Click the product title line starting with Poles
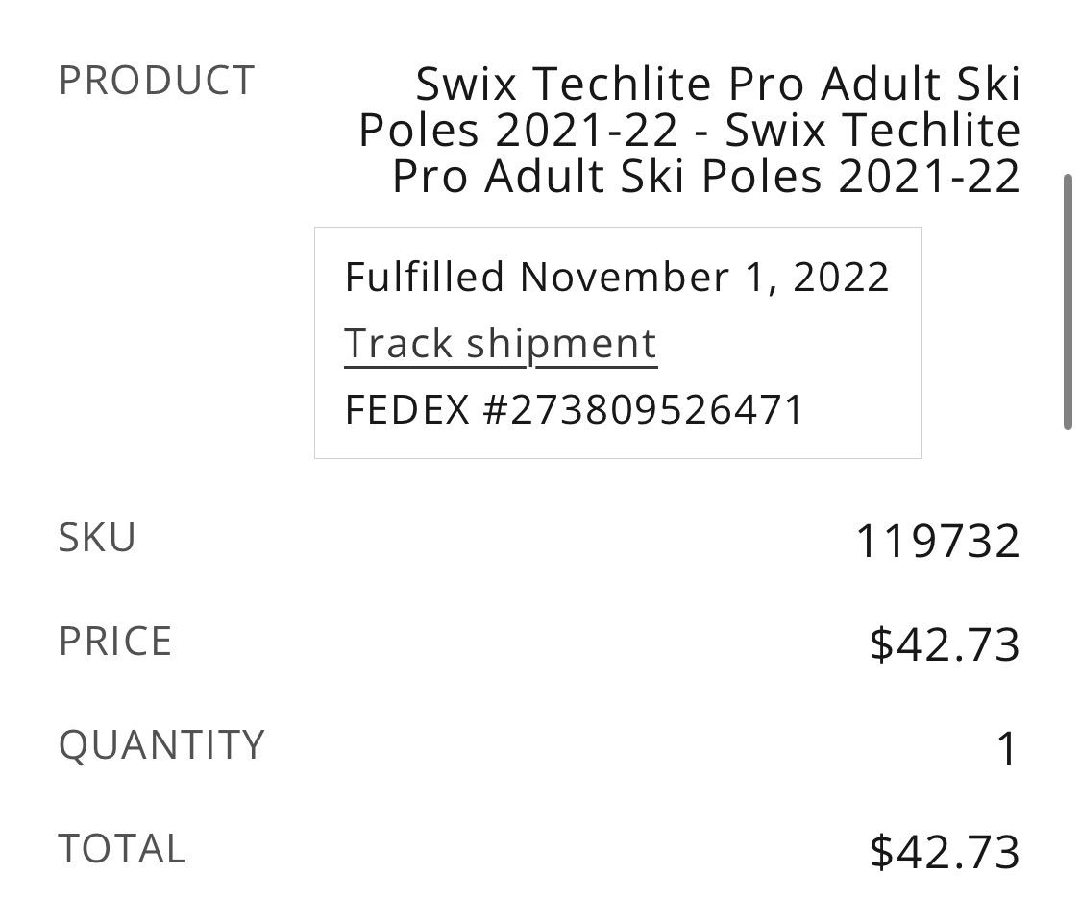The image size is (1081, 898). (688, 131)
